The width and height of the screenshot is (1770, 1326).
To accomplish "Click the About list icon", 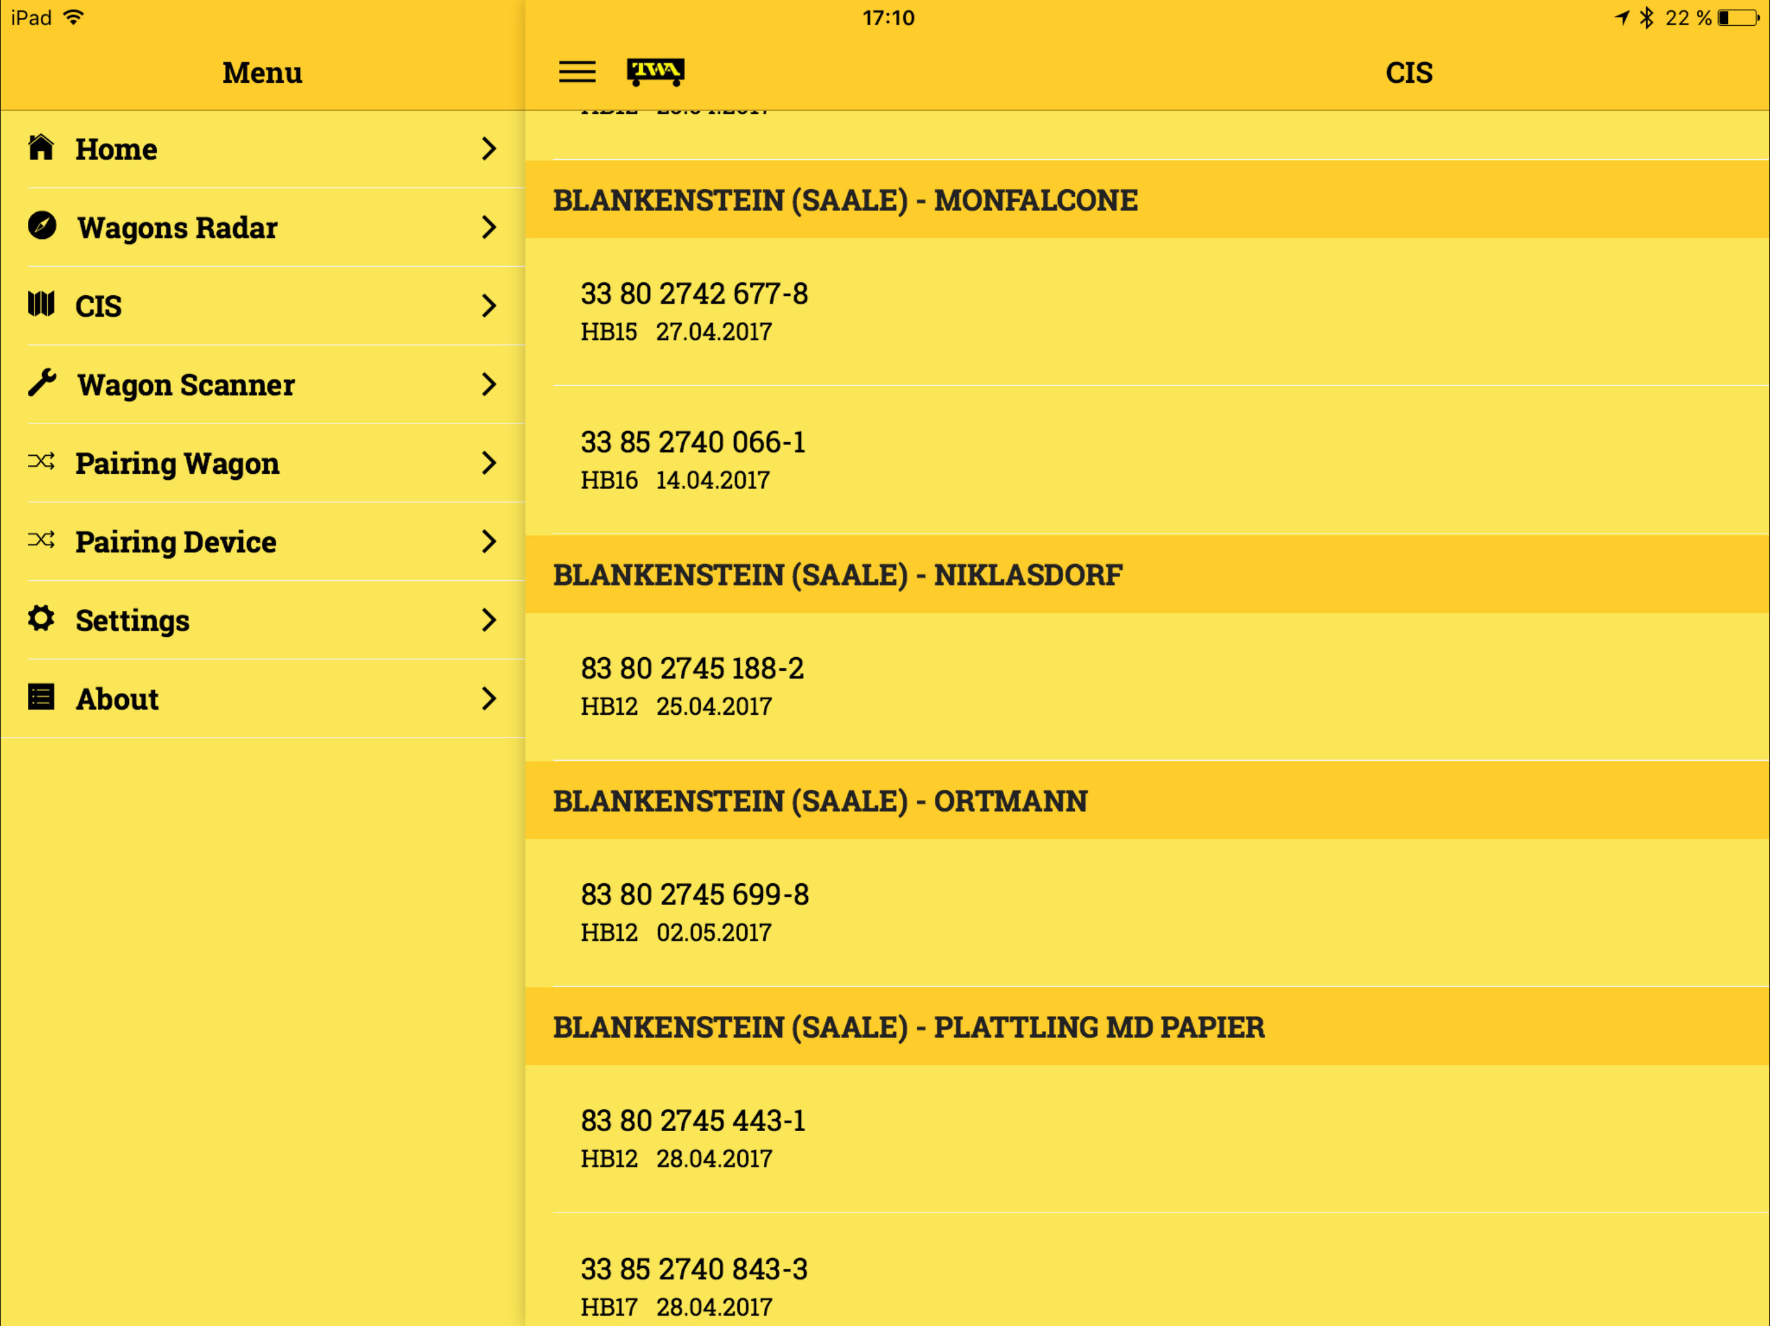I will point(41,697).
